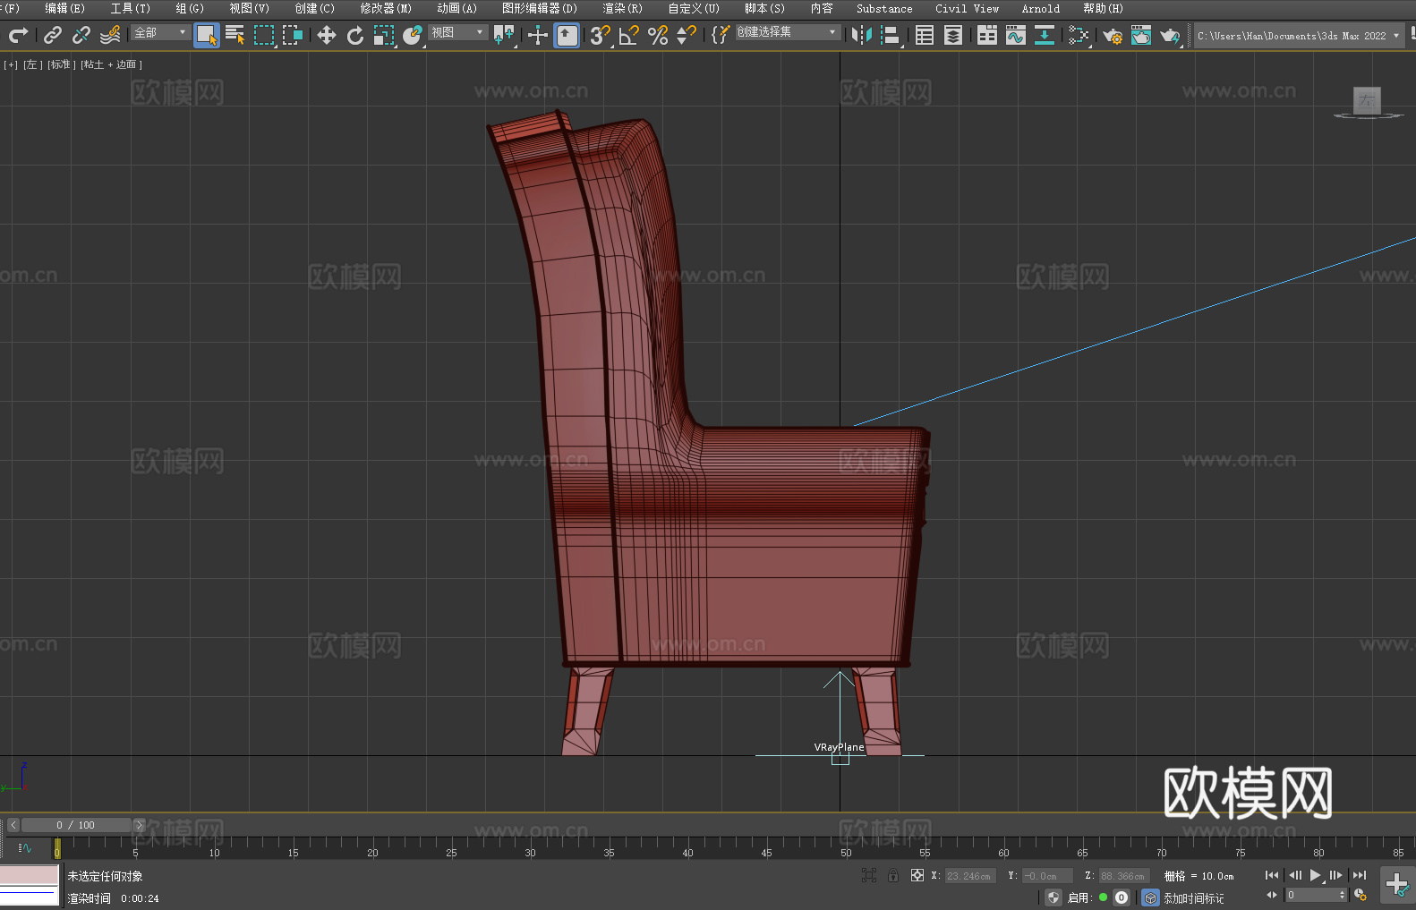Open mini curve editor icon
This screenshot has height=910, width=1416.
point(25,847)
